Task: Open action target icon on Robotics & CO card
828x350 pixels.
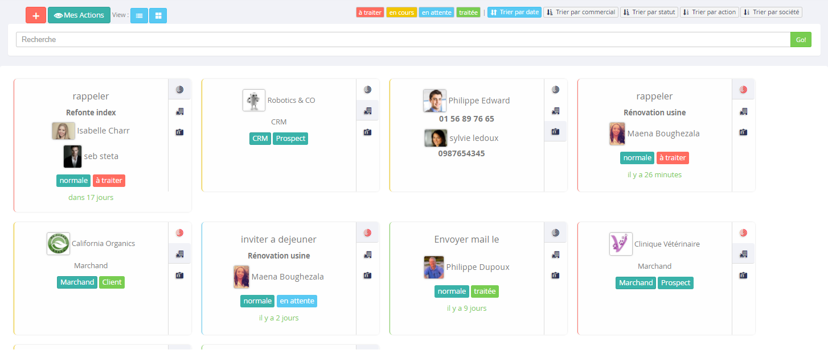Action: [367, 90]
